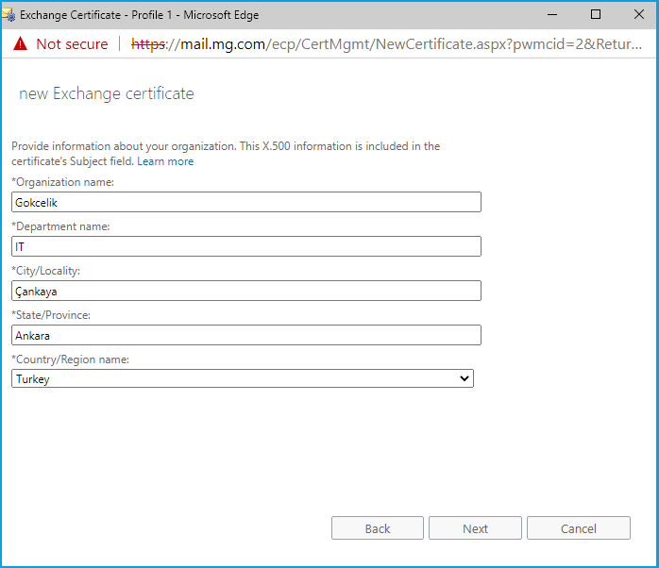Click the Exchange Certificate window icon in title bar

(x=9, y=15)
